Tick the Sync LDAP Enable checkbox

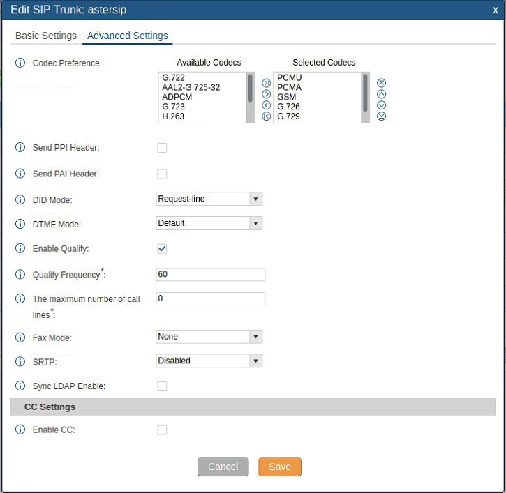point(162,386)
